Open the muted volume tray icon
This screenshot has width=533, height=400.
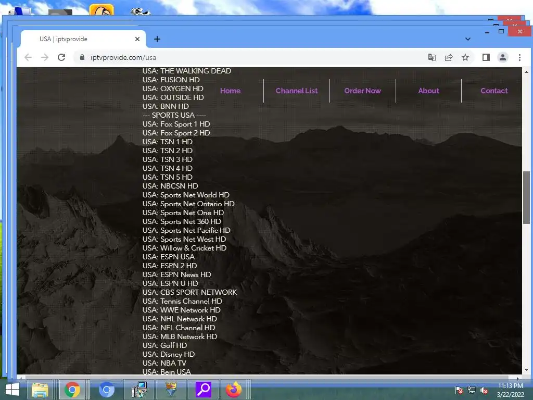[484, 390]
